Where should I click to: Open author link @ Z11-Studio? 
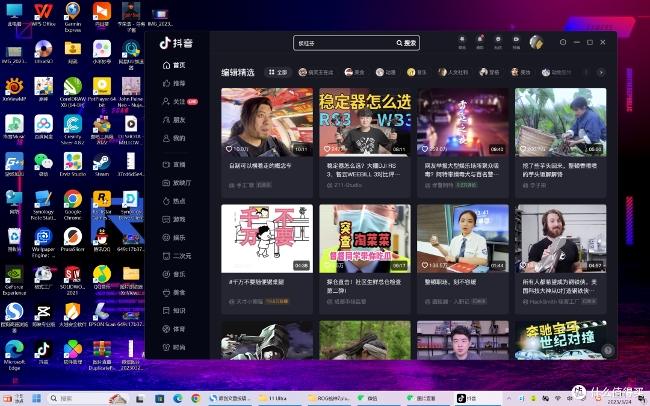(344, 185)
